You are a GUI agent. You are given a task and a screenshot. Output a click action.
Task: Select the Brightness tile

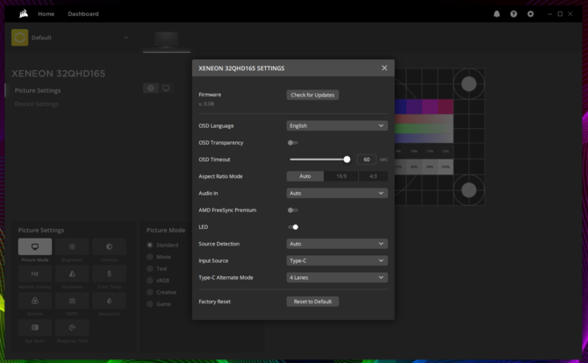72,246
